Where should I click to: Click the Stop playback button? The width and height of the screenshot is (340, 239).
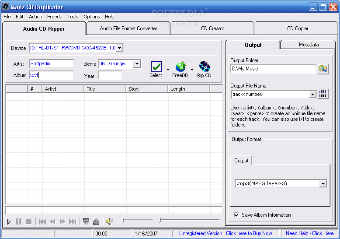29,221
